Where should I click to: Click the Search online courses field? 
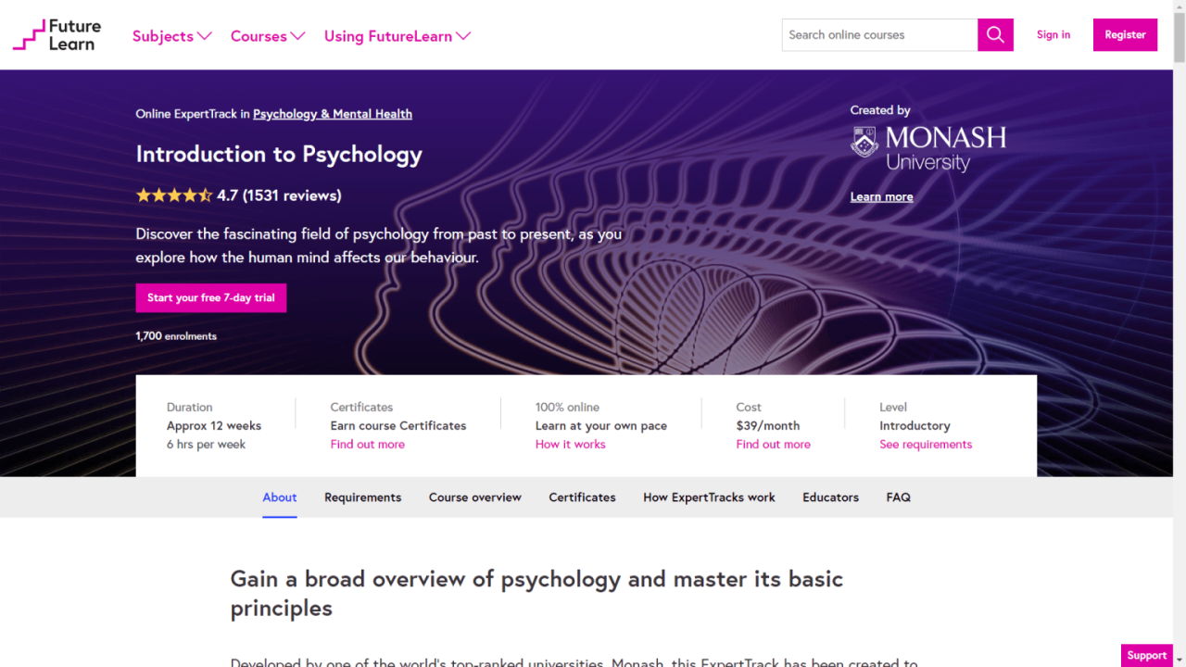(878, 35)
